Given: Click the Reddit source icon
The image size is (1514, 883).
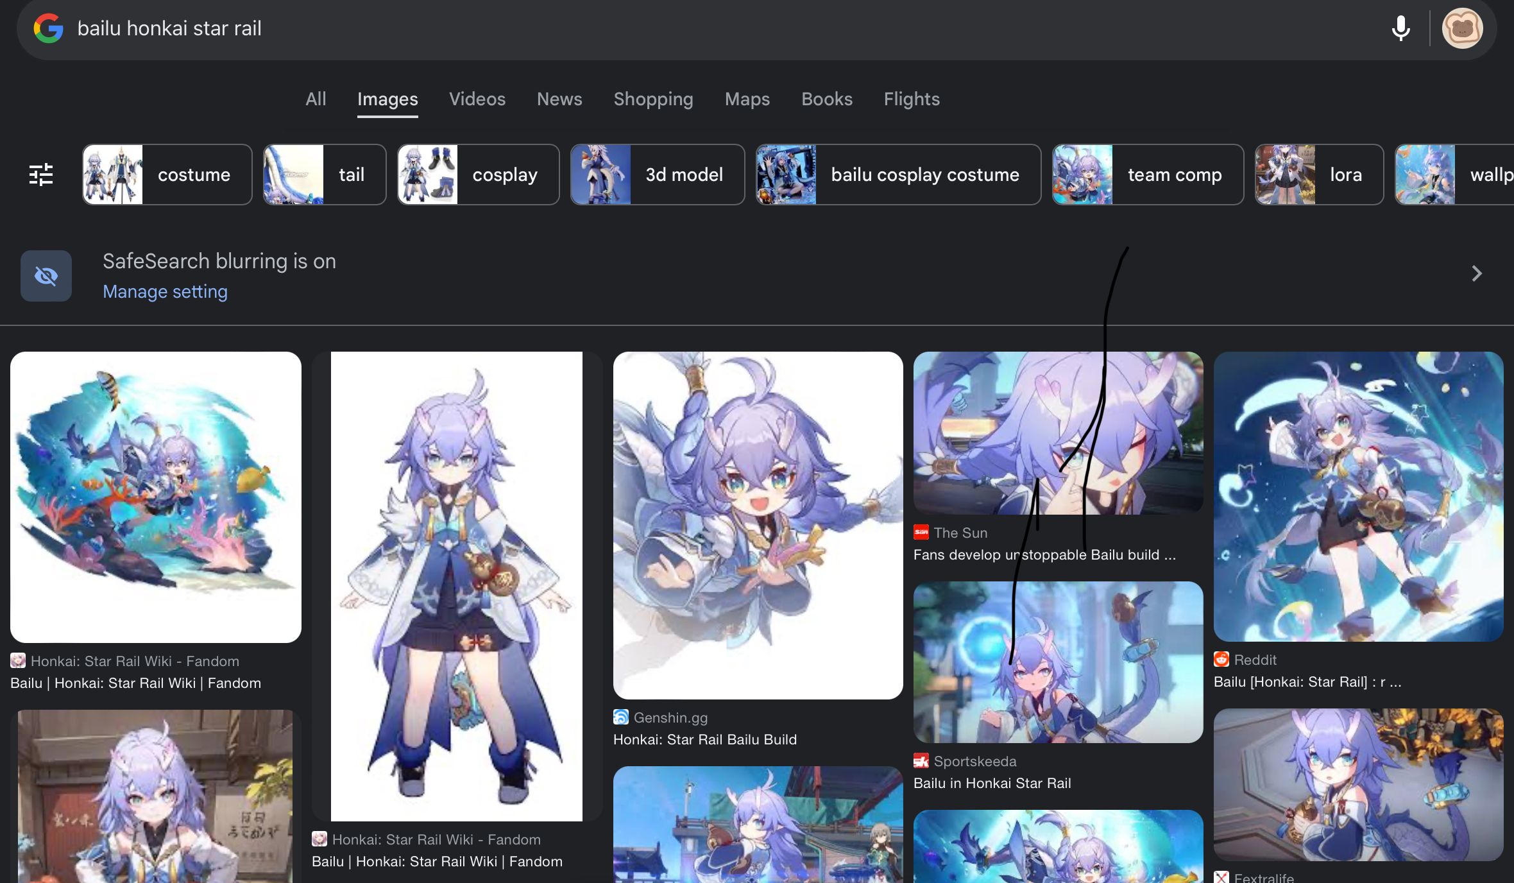Looking at the screenshot, I should pyautogui.click(x=1221, y=660).
